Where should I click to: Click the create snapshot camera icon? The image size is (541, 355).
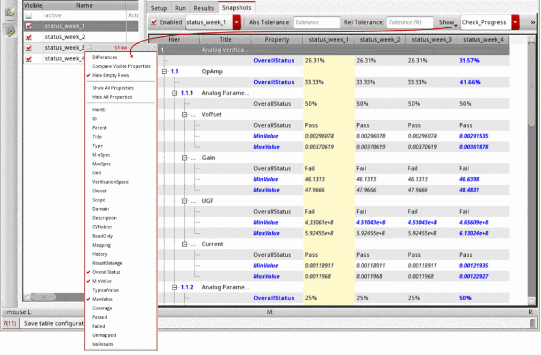(x=10, y=12)
